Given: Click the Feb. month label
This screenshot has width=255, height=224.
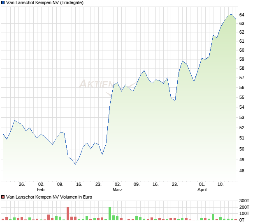Looking at the screenshot, I should point(41,190).
